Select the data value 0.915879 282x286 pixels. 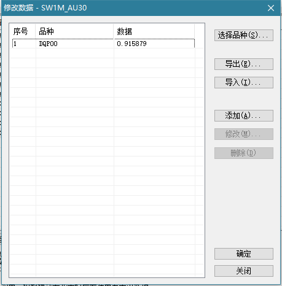point(131,44)
